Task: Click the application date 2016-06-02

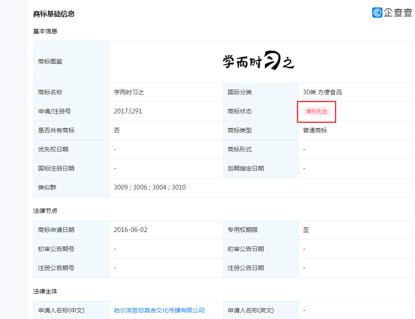Action: click(130, 230)
